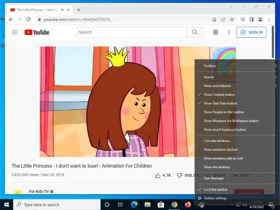Open Chrome side panel icon

[252, 19]
